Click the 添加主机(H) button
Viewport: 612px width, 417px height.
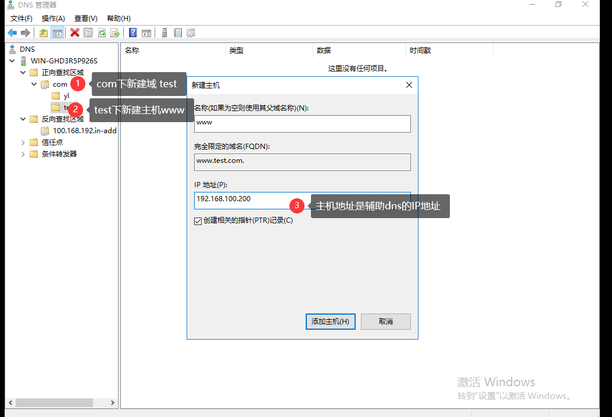point(330,321)
